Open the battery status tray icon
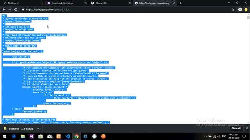Image resolution: width=250 pixels, height=140 pixels. pyautogui.click(x=210, y=136)
